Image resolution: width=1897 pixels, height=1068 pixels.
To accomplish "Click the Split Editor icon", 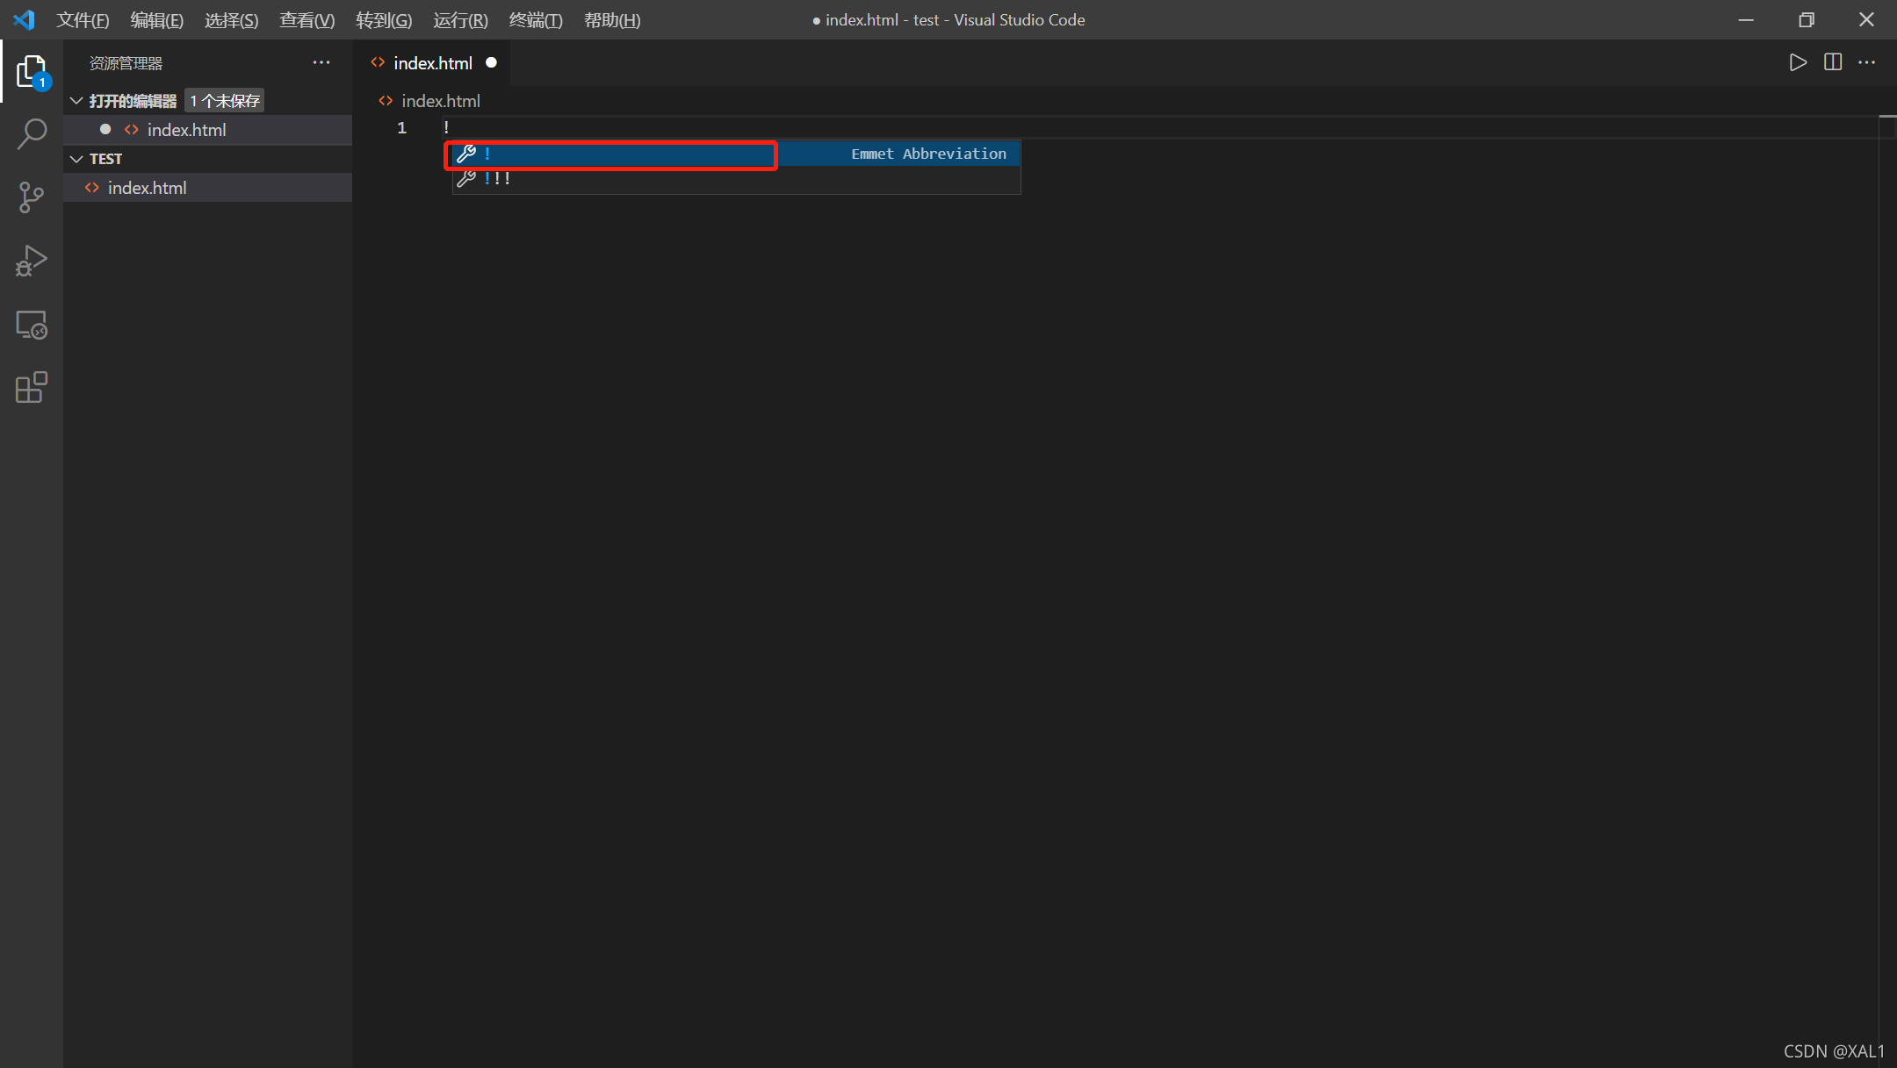I will 1833,62.
